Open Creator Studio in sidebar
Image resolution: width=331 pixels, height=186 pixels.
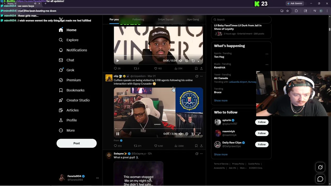coord(74,100)
